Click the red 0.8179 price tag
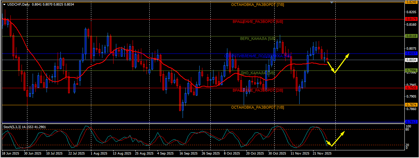 pyautogui.click(x=411, y=19)
